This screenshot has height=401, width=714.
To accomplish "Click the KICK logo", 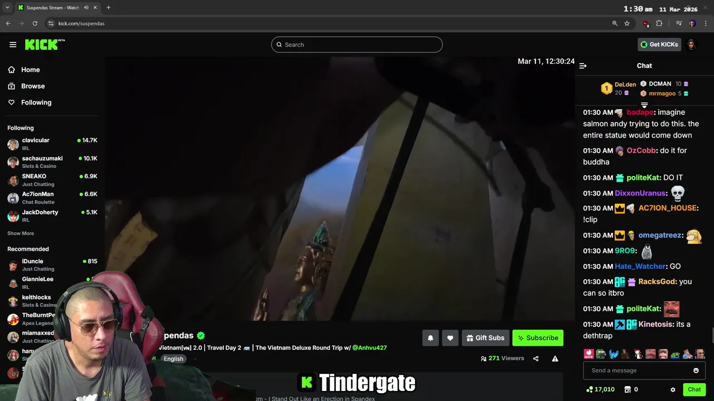I will click(x=45, y=45).
